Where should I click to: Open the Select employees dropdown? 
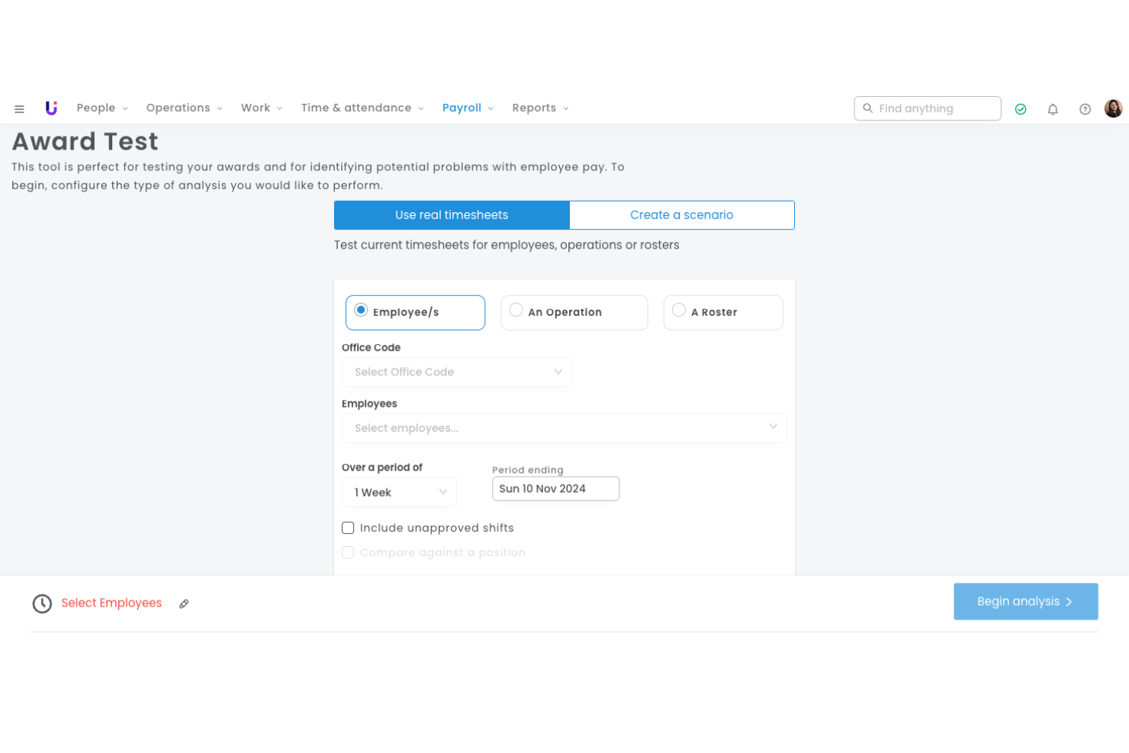(564, 428)
